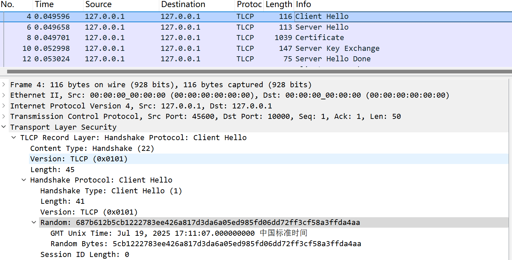
Task: Sort packets by the Time column
Action: 58,5
